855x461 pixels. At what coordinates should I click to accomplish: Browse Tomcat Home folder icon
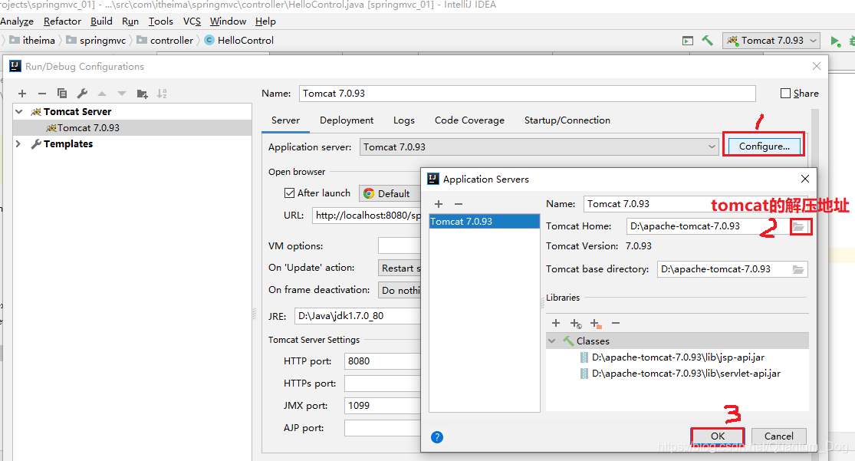click(x=799, y=226)
